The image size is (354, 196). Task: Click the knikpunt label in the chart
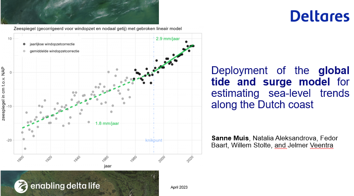pyautogui.click(x=153, y=140)
